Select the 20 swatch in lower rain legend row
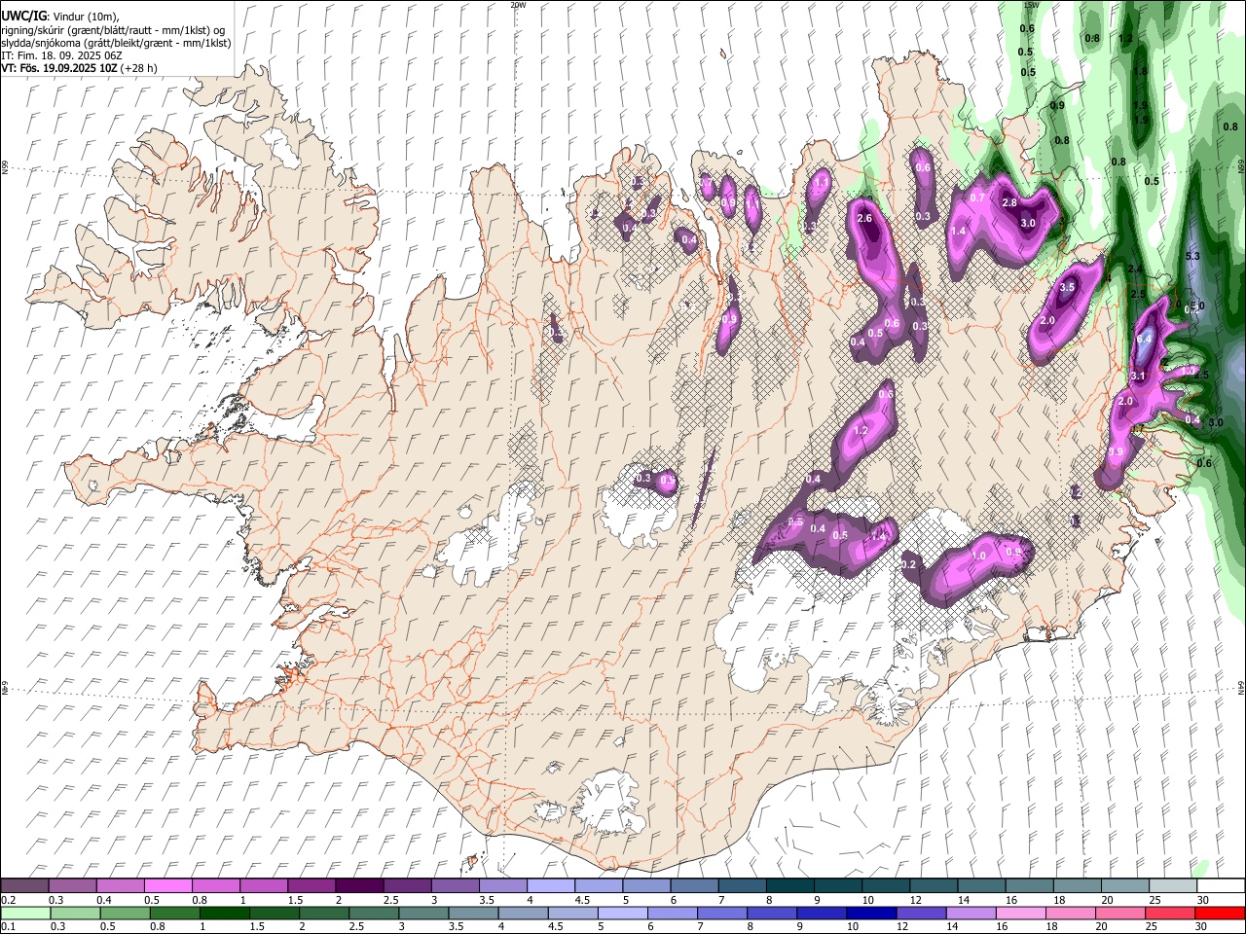 point(1120,913)
